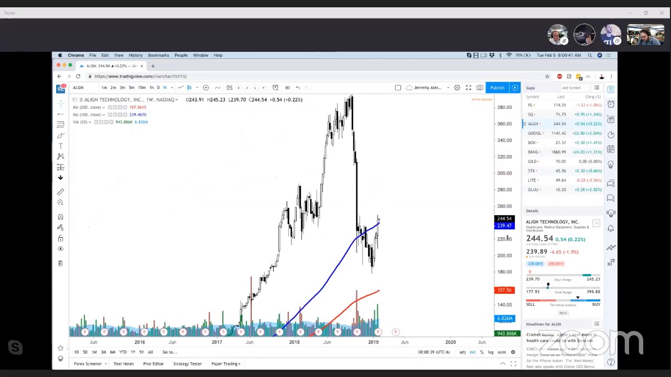
Task: Collapse the bottom panel chevron
Action: [x=502, y=363]
